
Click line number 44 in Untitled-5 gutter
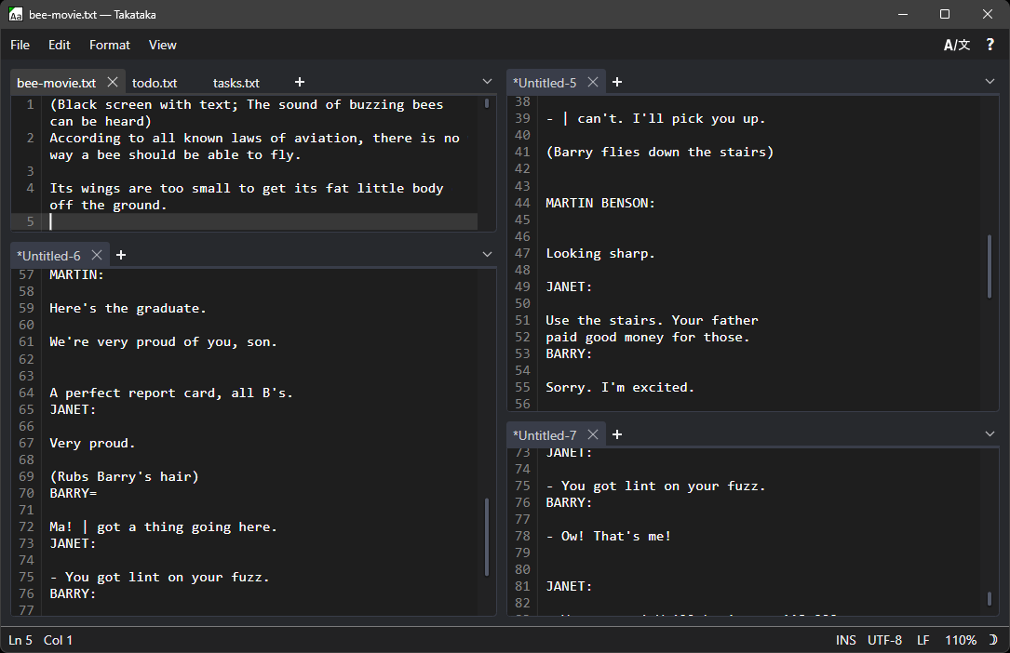point(522,204)
